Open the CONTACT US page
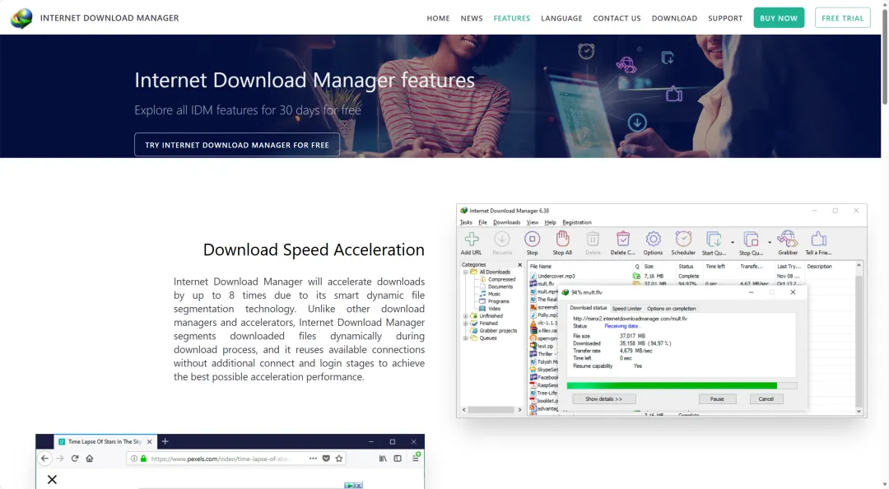Viewport: 889px width, 489px height. (x=617, y=18)
